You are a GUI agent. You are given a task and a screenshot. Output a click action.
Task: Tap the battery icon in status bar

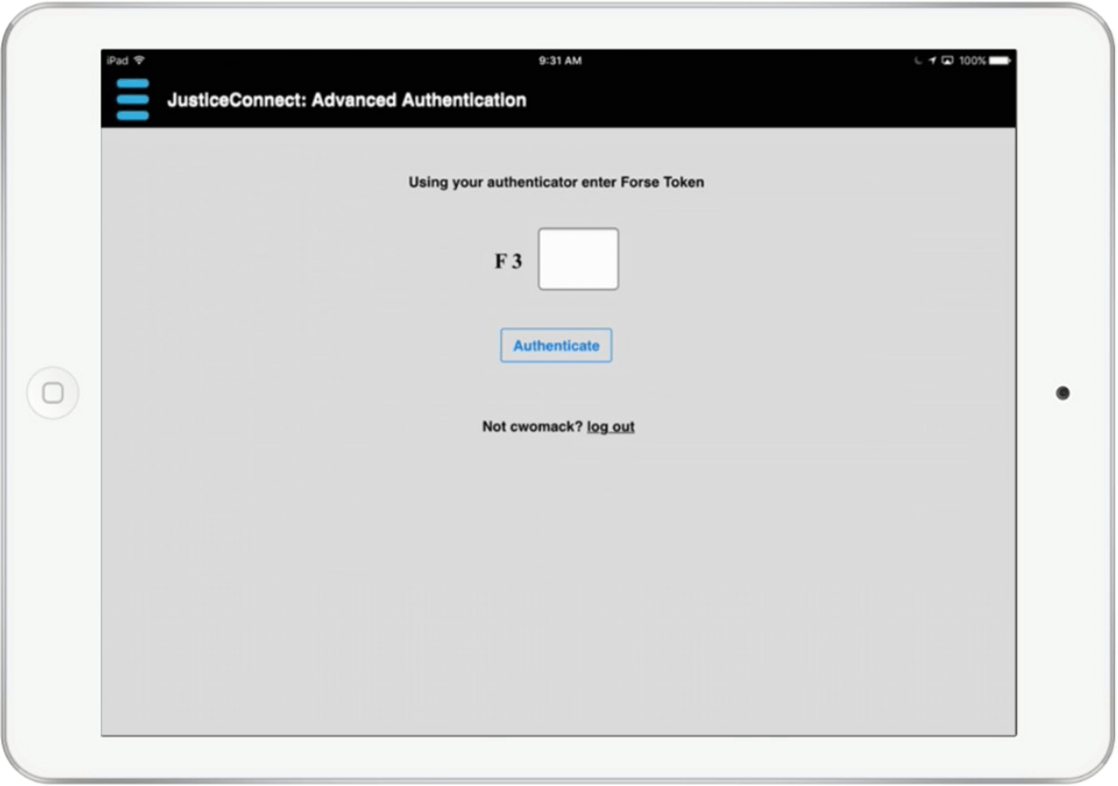click(x=1000, y=61)
